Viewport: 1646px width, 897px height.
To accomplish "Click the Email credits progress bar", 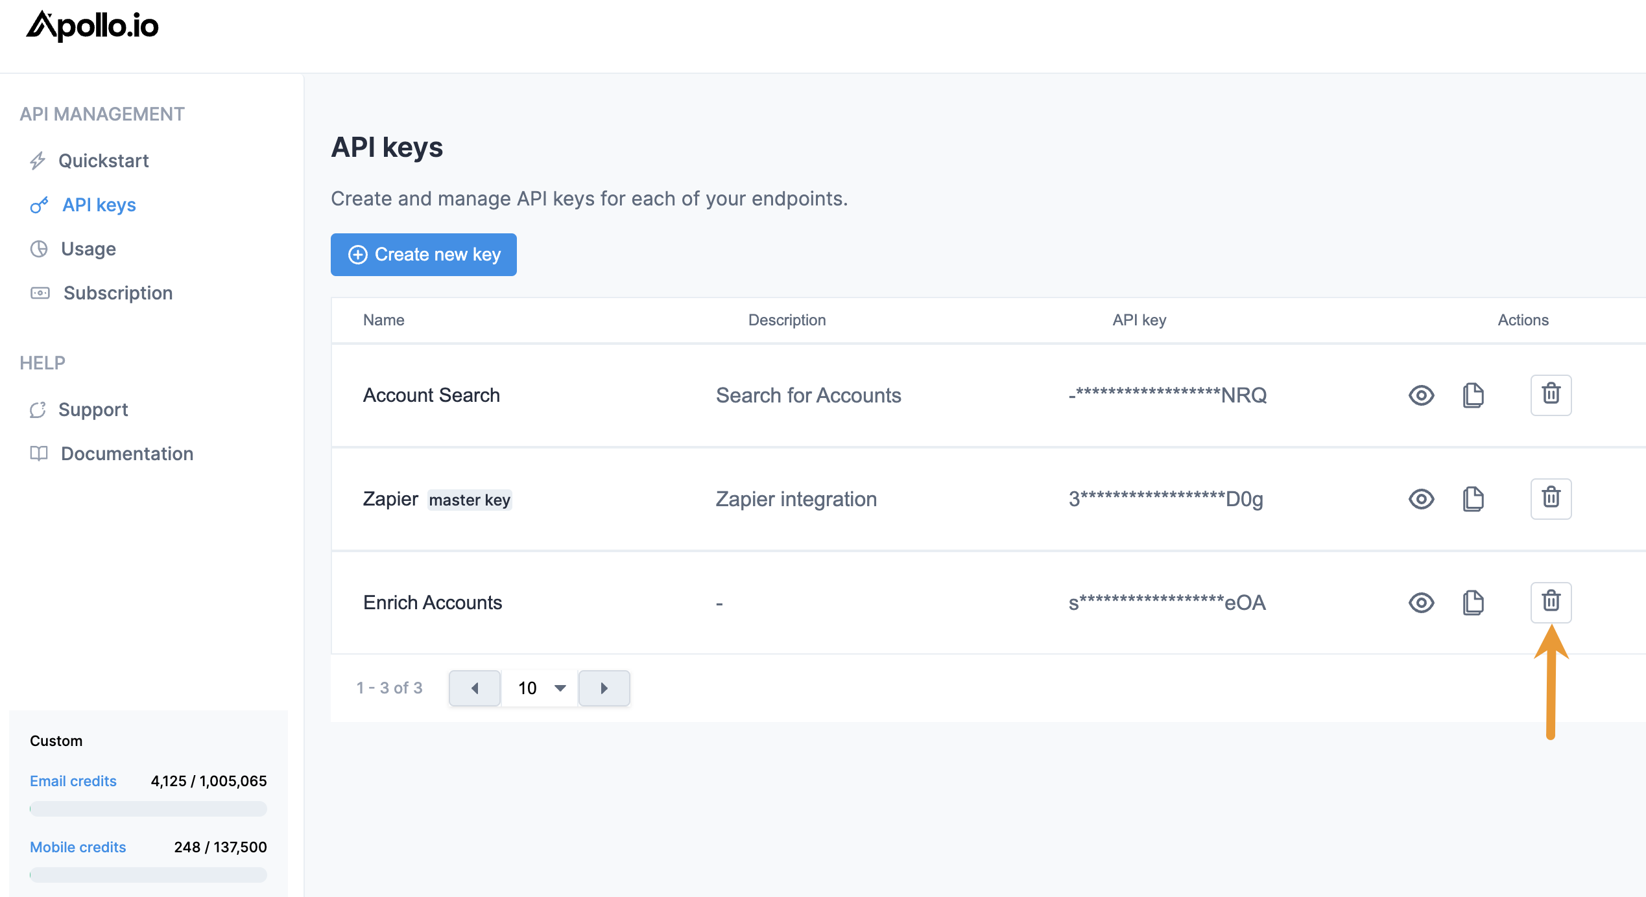I will click(x=149, y=809).
